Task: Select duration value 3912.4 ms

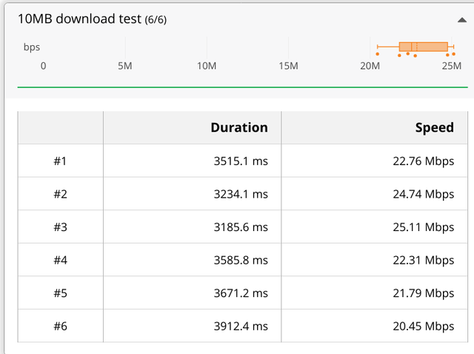Action: point(241,326)
